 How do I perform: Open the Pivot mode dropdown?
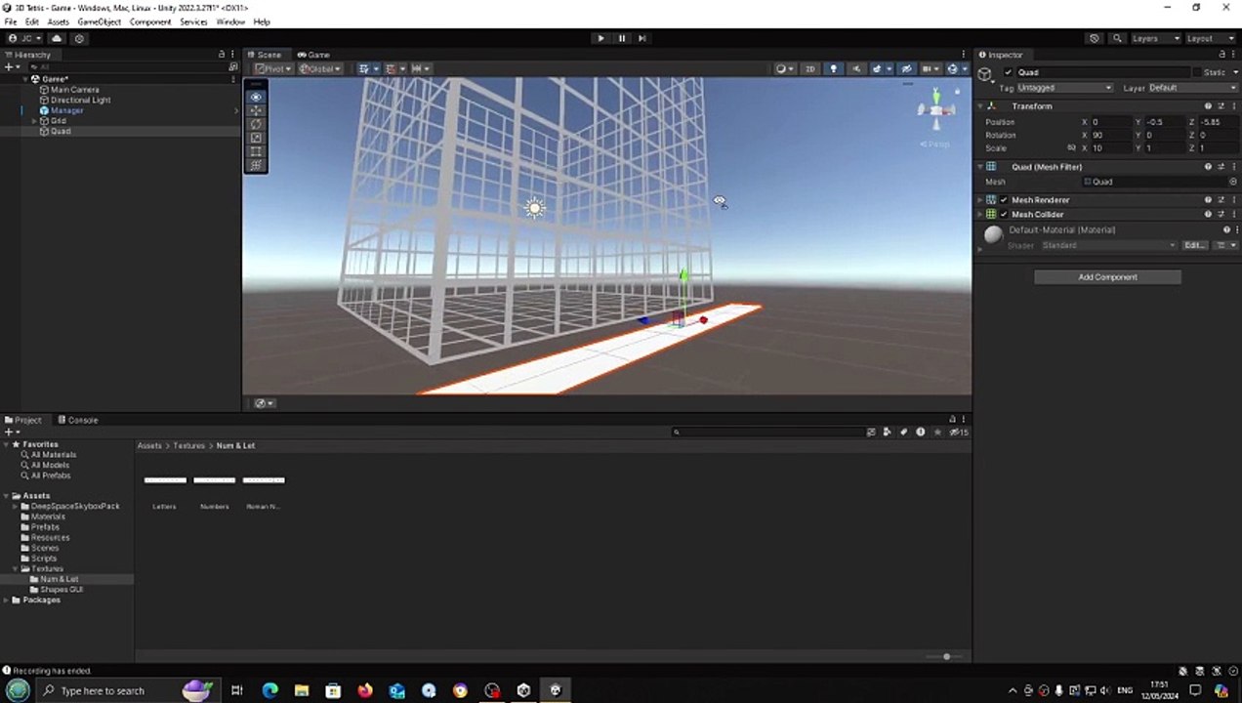pyautogui.click(x=272, y=68)
